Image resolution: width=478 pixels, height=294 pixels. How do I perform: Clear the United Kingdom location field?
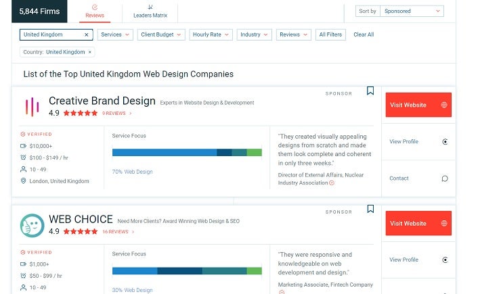coord(86,34)
